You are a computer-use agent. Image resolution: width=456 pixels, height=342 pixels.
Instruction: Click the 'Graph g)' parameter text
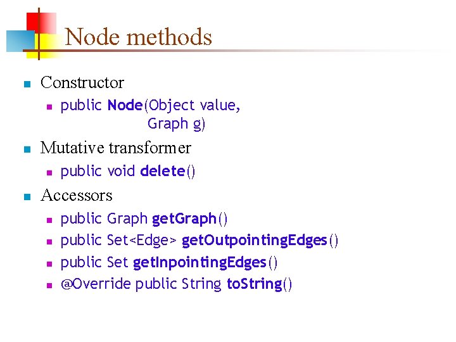pos(177,123)
